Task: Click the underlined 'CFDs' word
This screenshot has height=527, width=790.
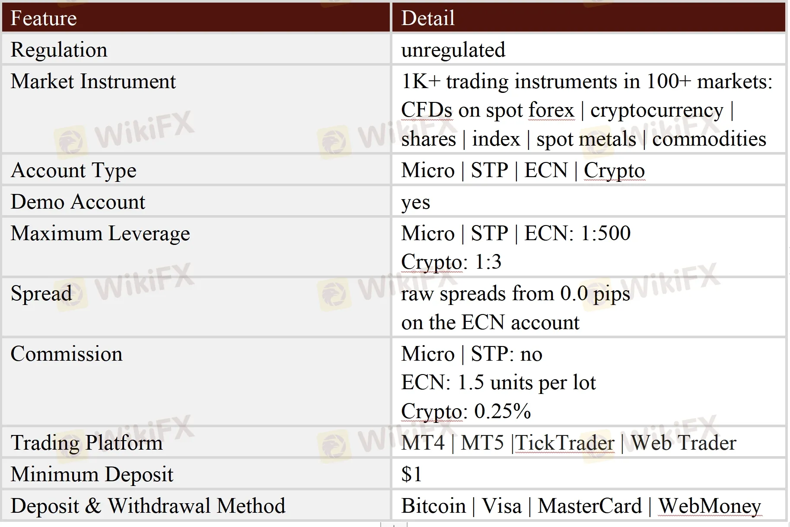Action: 427,110
